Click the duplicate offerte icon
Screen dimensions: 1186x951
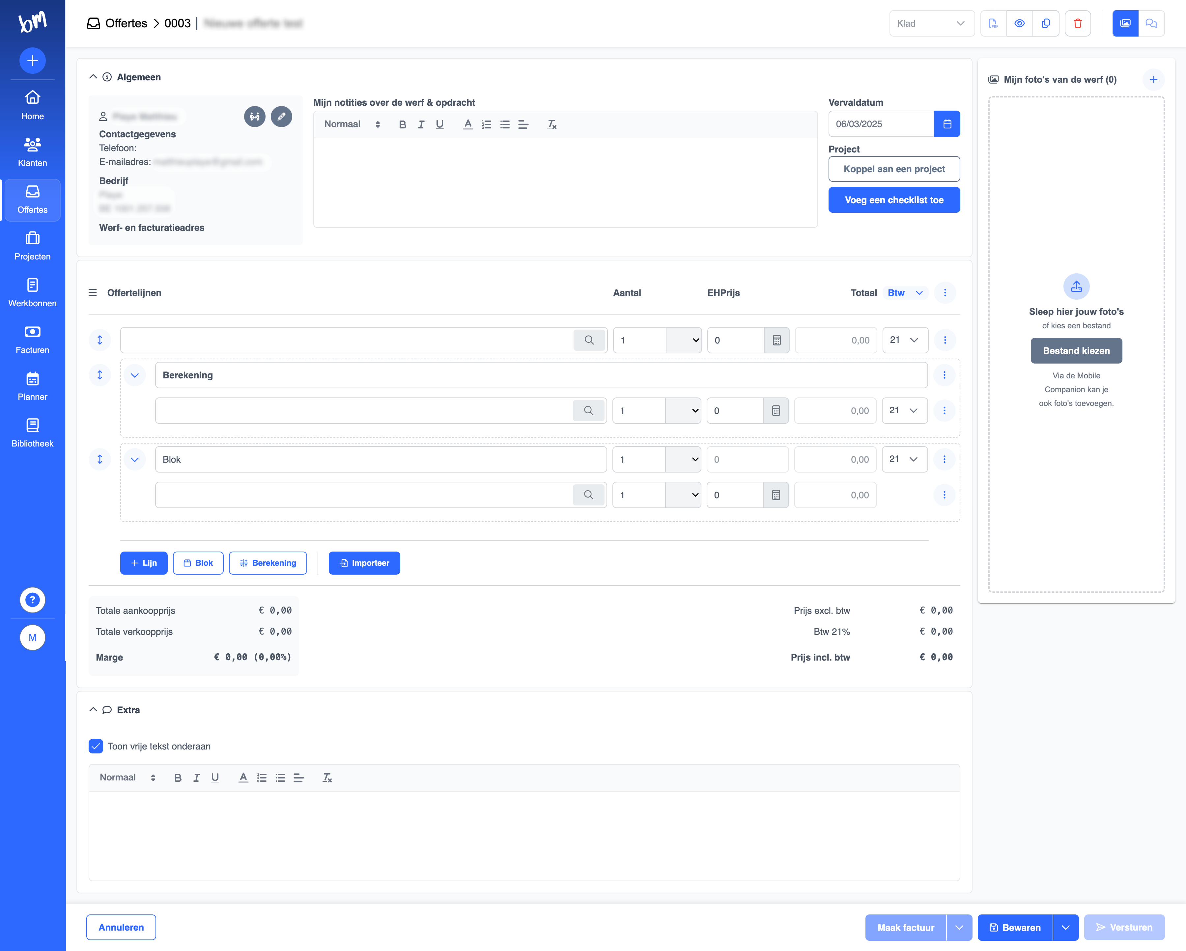[x=1046, y=23]
